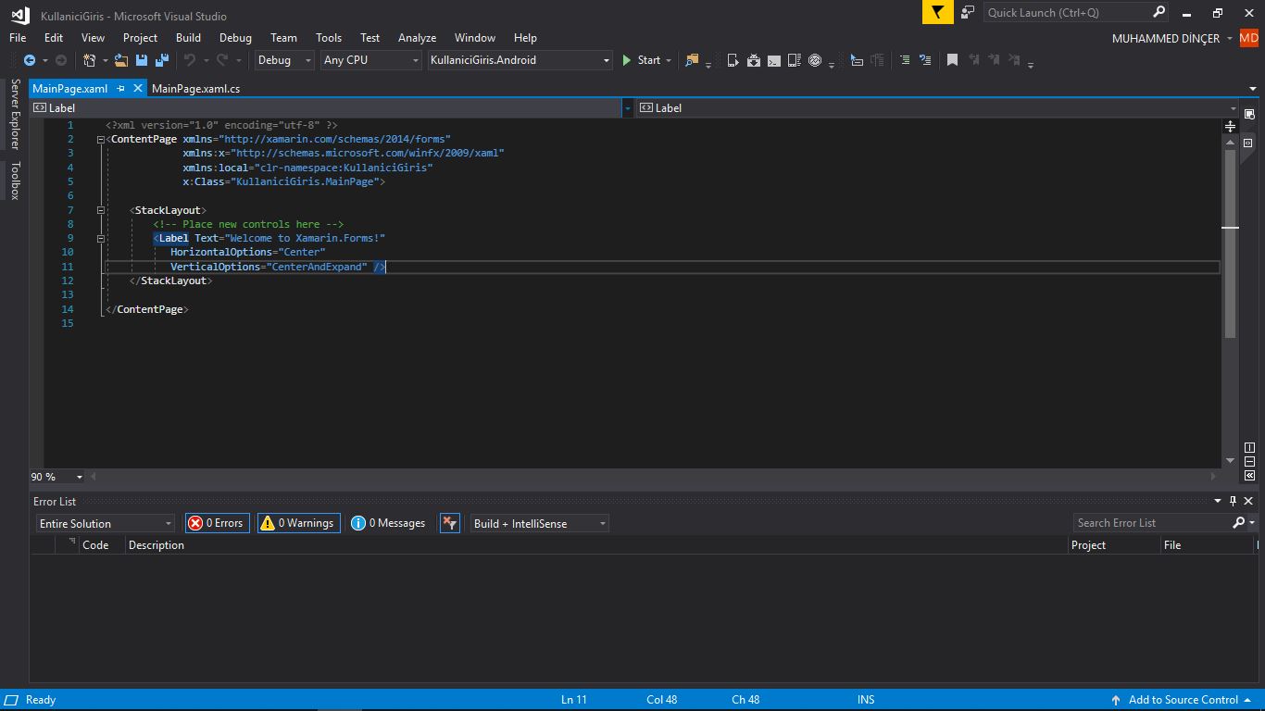The width and height of the screenshot is (1265, 711).
Task: Click the horizontal scrollbar right arrow
Action: click(1214, 477)
